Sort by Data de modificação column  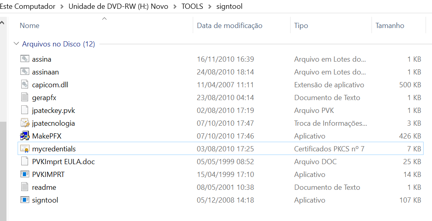(230, 26)
